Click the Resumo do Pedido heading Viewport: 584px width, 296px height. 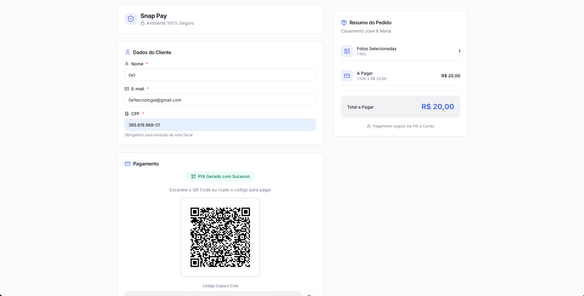tap(370, 23)
